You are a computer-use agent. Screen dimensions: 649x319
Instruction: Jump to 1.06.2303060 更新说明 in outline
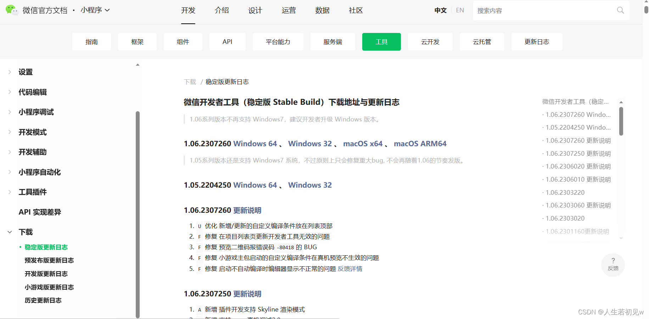(578, 205)
